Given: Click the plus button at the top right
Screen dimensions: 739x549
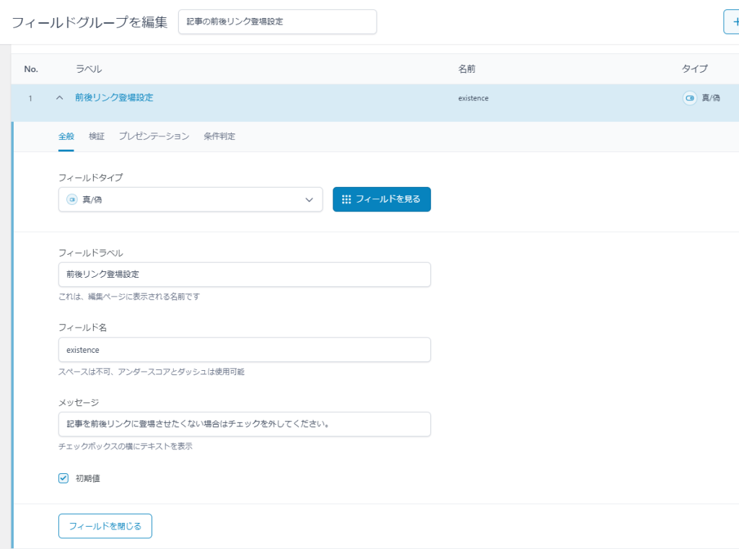Looking at the screenshot, I should (x=731, y=22).
